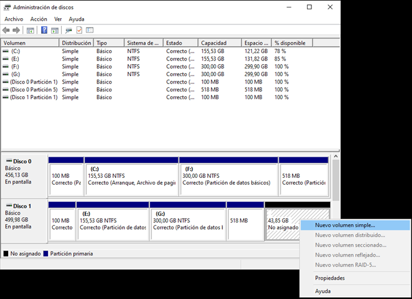This screenshot has height=299, width=412.
Task: Click the Forward arrow toolbar icon
Action: pyautogui.click(x=16, y=30)
